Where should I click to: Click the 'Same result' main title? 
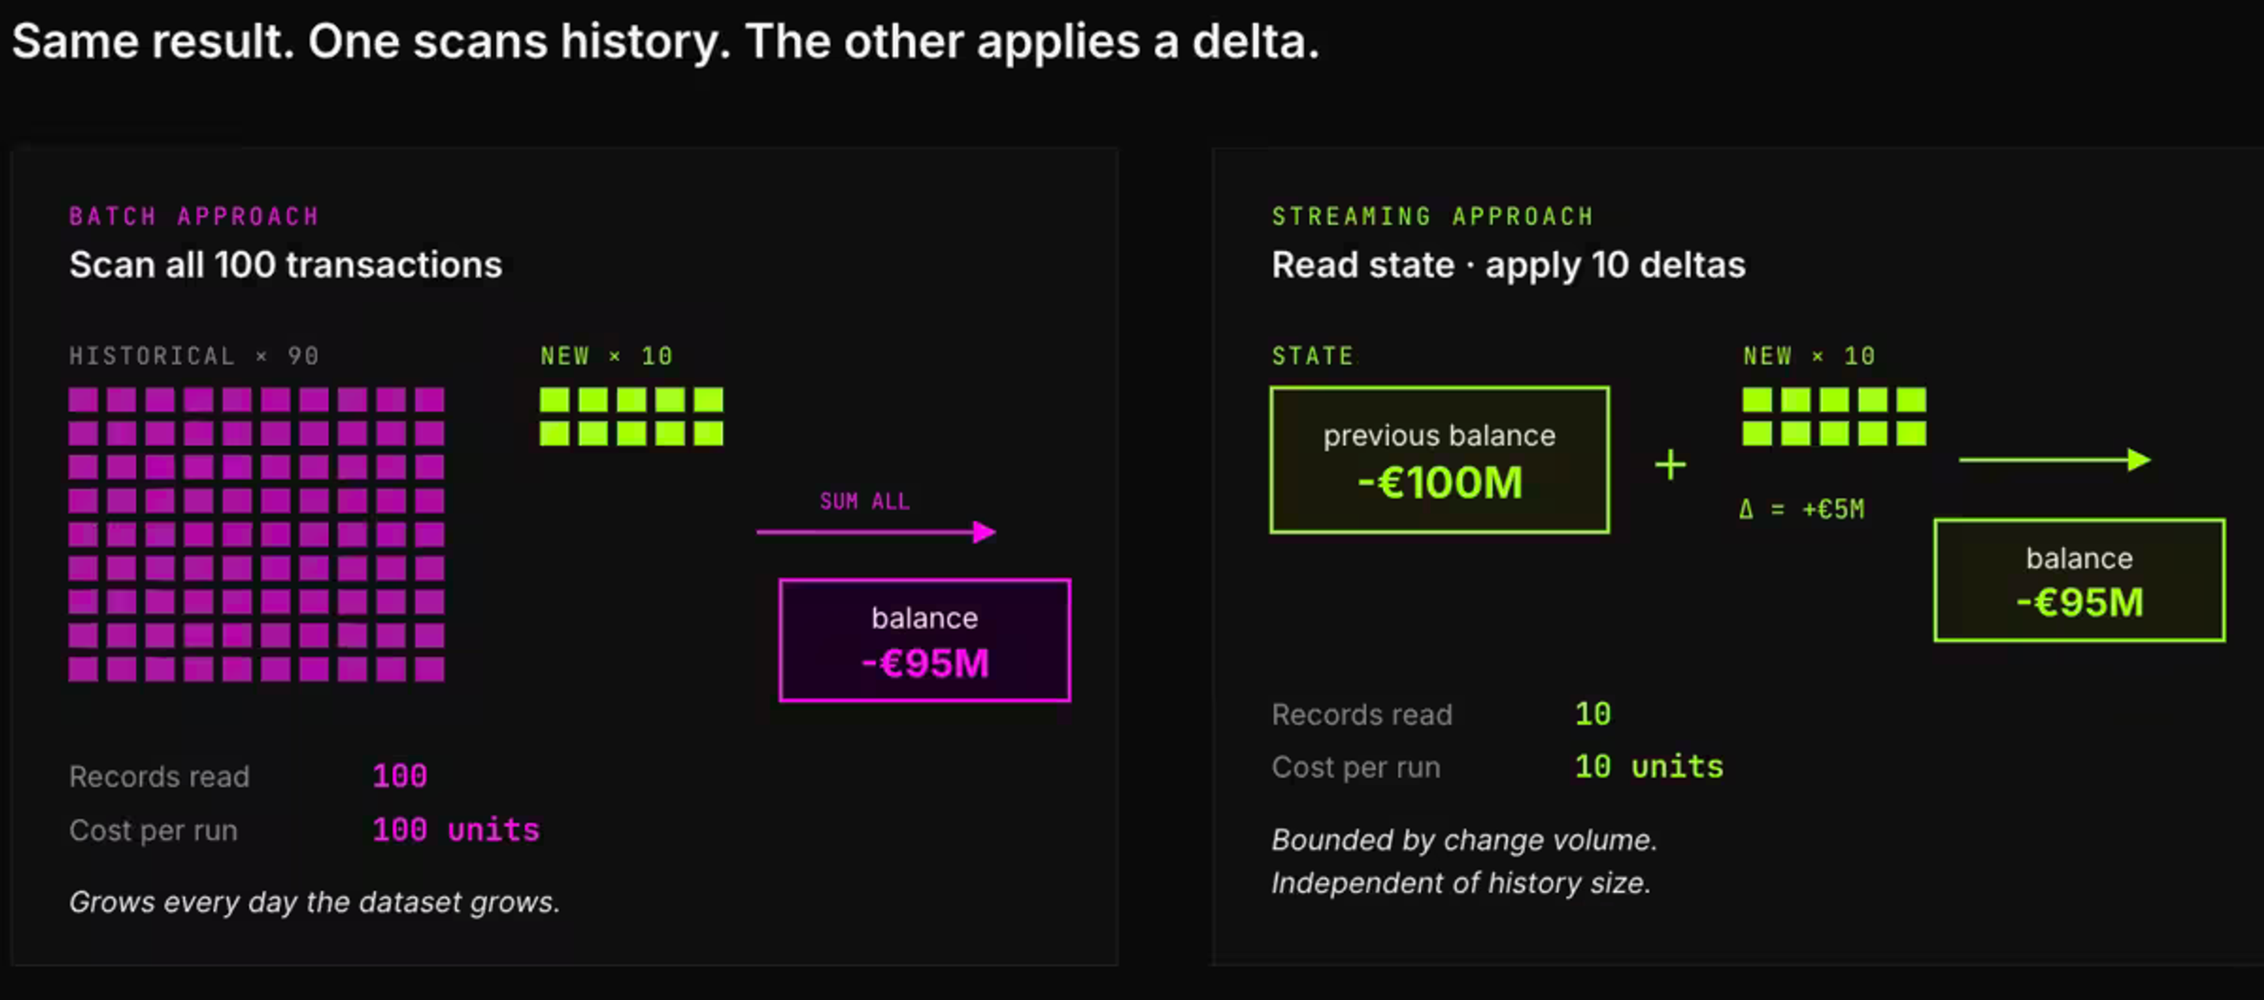(665, 41)
